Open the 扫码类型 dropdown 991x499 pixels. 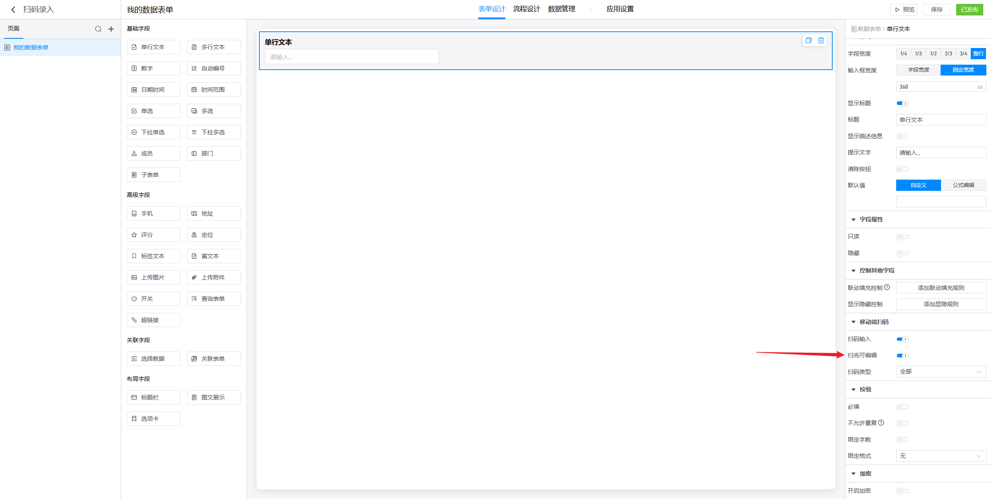pos(941,372)
